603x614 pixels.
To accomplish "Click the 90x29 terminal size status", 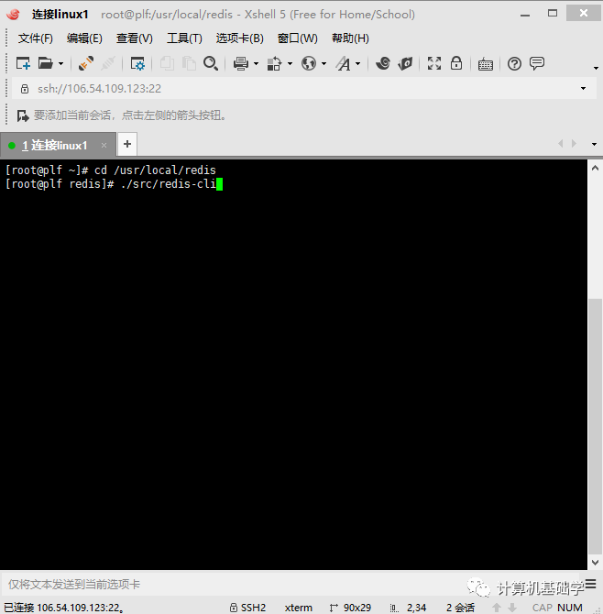I will click(350, 608).
